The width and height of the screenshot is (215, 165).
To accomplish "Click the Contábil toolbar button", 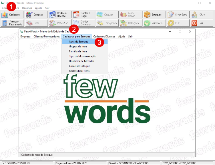I will [107, 15].
